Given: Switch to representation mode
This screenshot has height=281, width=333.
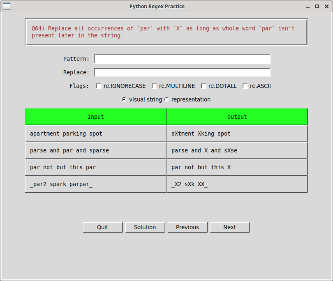Looking at the screenshot, I should click(166, 99).
